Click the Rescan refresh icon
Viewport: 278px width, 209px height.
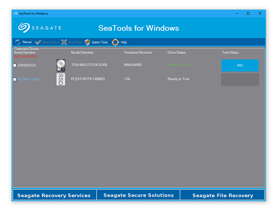pos(18,42)
